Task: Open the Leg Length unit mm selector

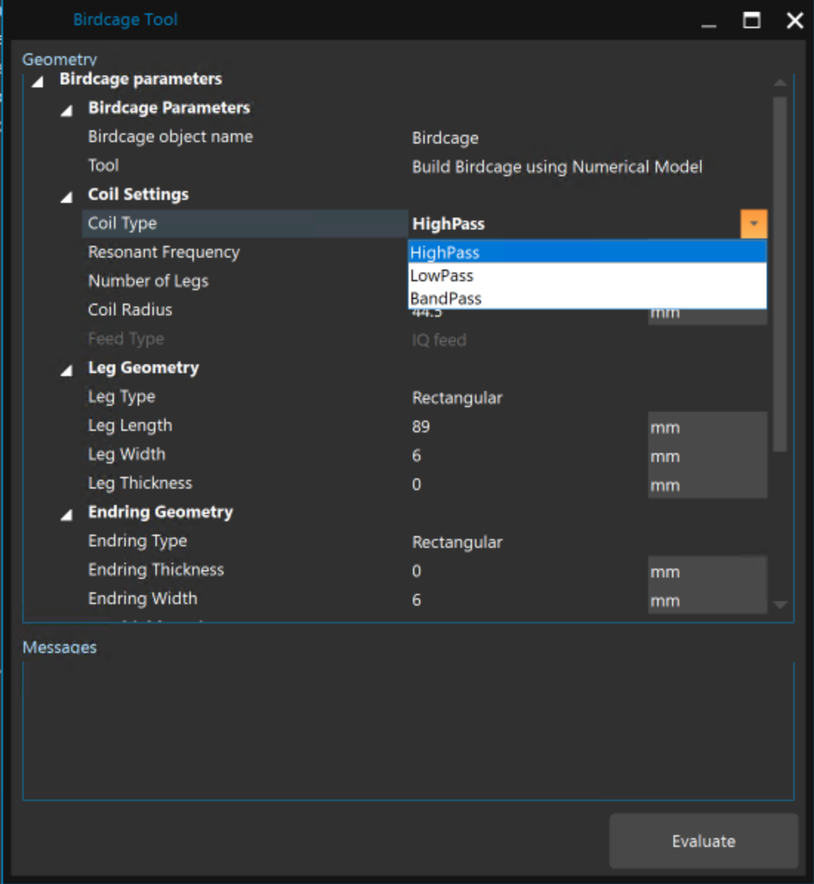Action: [707, 427]
